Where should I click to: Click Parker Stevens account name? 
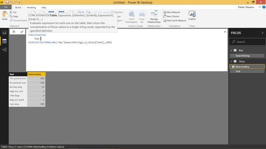click(x=246, y=7)
